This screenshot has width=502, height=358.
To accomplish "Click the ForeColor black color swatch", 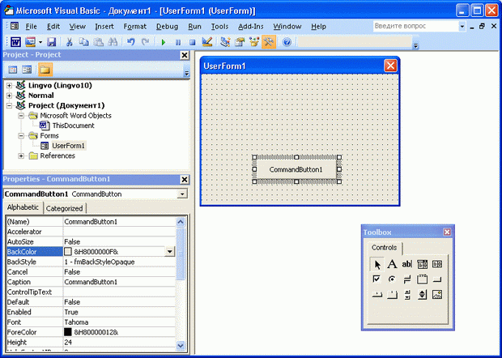I will click(x=68, y=332).
